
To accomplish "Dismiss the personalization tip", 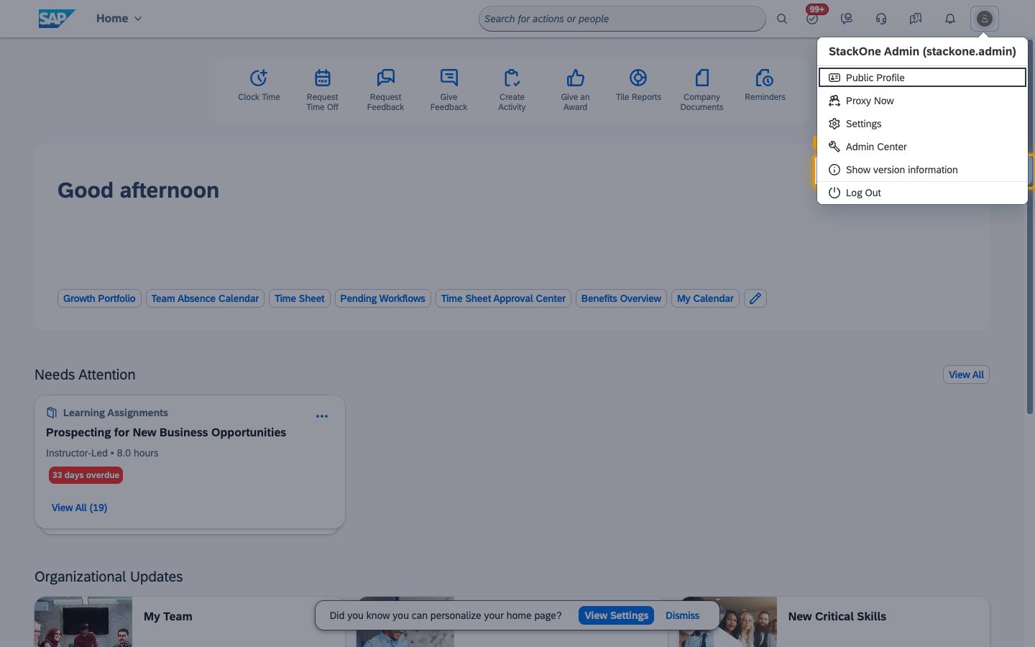I will click(x=682, y=615).
